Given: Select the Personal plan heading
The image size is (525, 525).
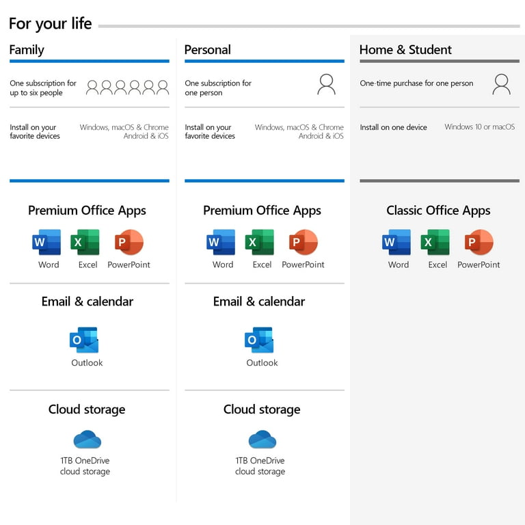Looking at the screenshot, I should click(x=208, y=50).
